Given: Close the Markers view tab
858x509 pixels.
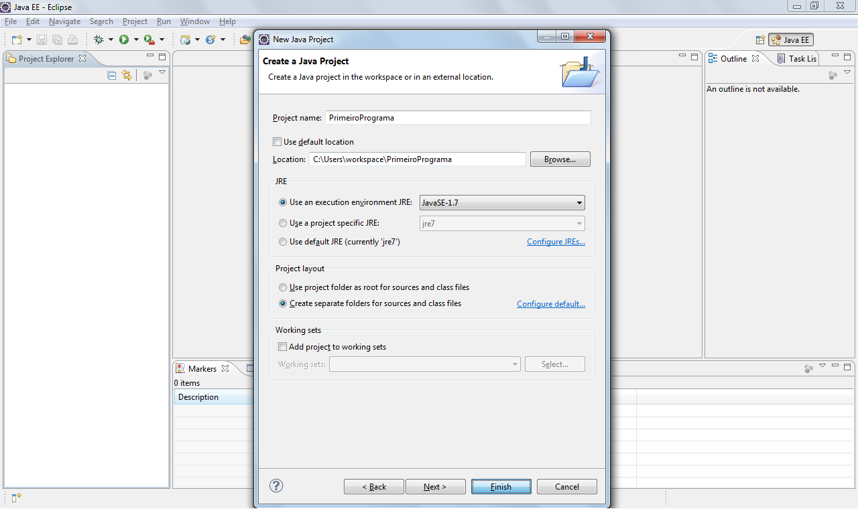Looking at the screenshot, I should [225, 368].
